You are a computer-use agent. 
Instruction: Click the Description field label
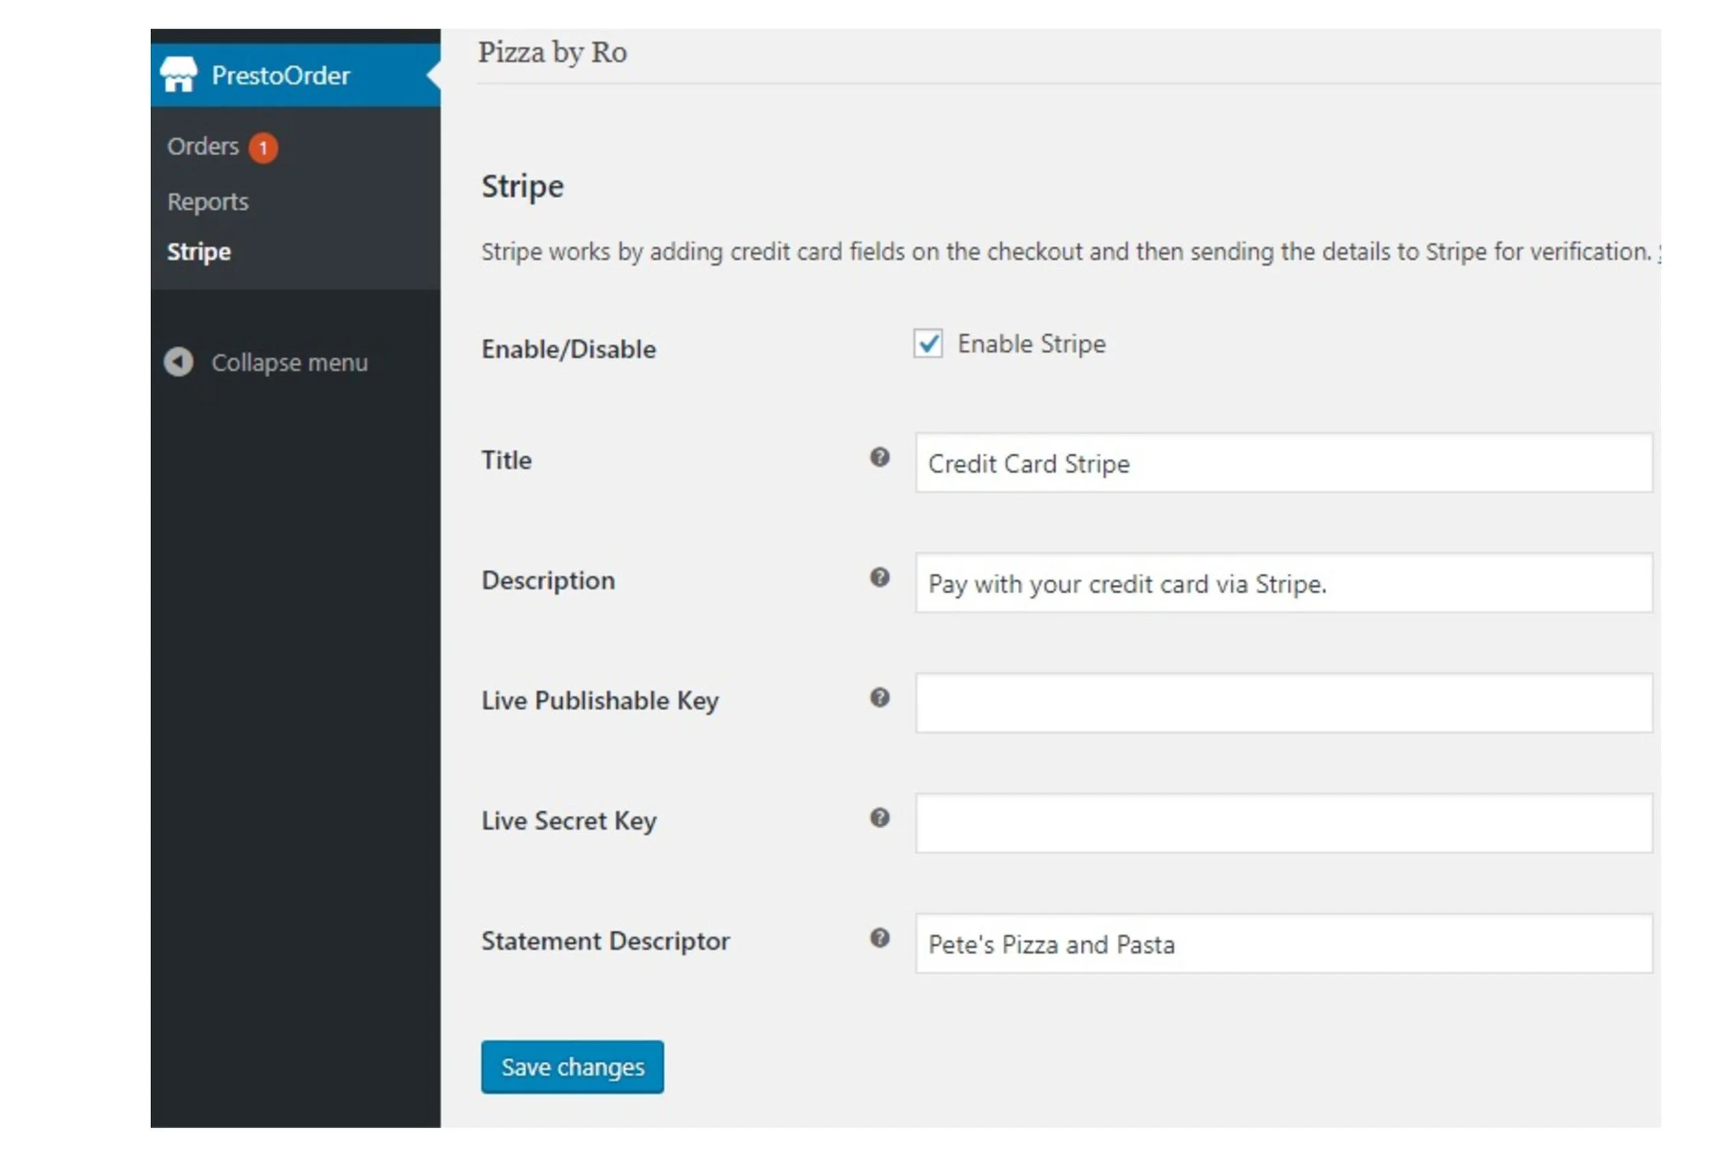(548, 581)
